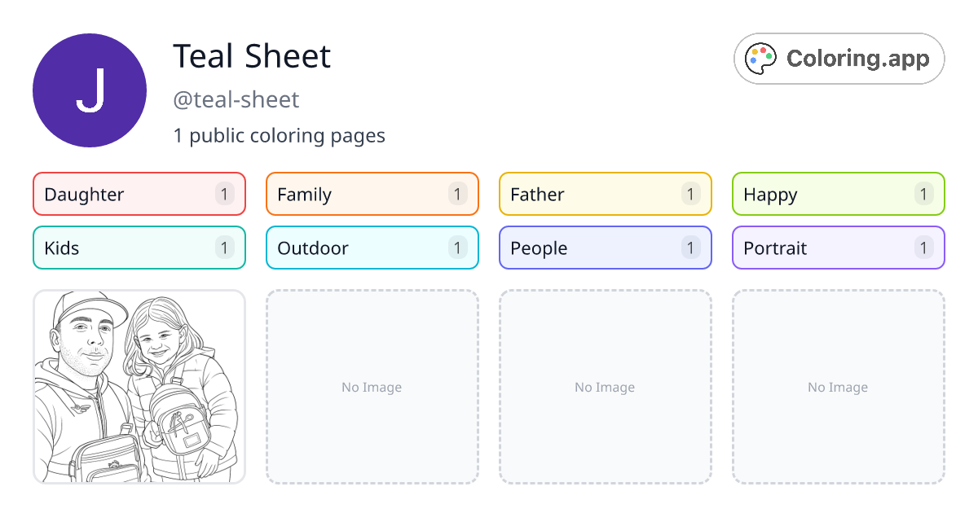Image resolution: width=978 pixels, height=513 pixels.
Task: Enable the Kids tag filter
Action: [x=139, y=248]
